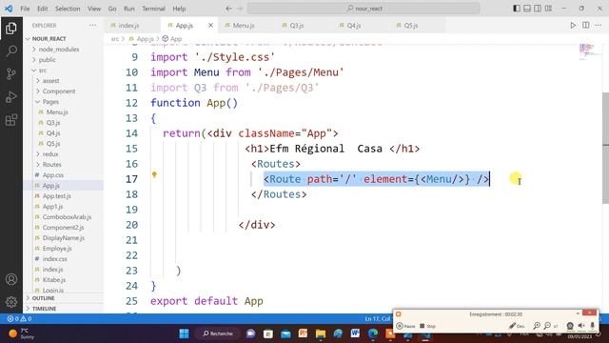The height and width of the screenshot is (343, 609).
Task: Stop the screen recording
Action: [427, 326]
